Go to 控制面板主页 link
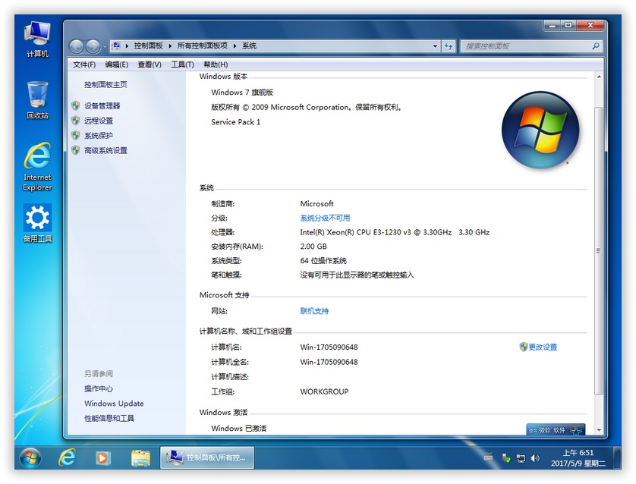 pyautogui.click(x=105, y=85)
